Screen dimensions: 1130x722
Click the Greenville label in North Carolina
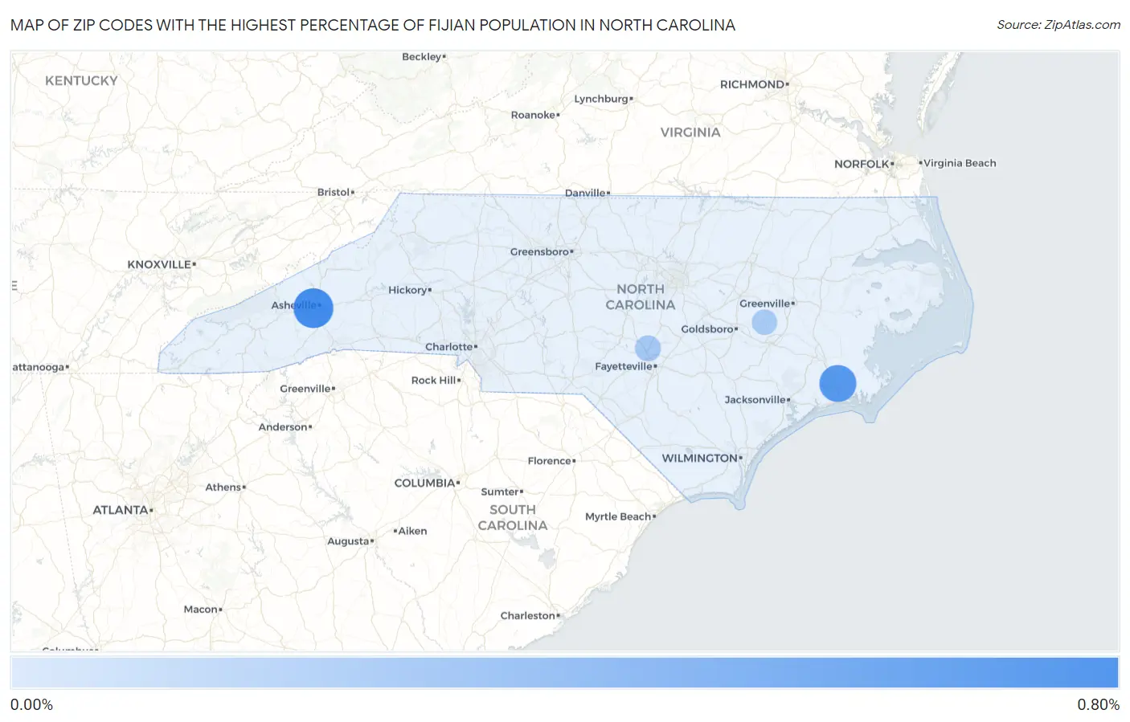point(765,304)
